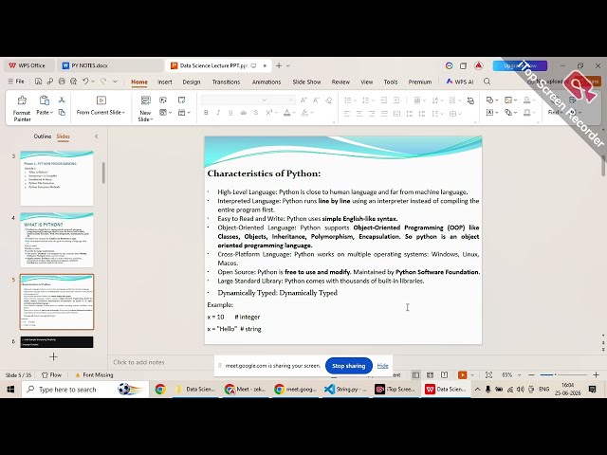Click the From Current Slide play icon

click(x=101, y=100)
